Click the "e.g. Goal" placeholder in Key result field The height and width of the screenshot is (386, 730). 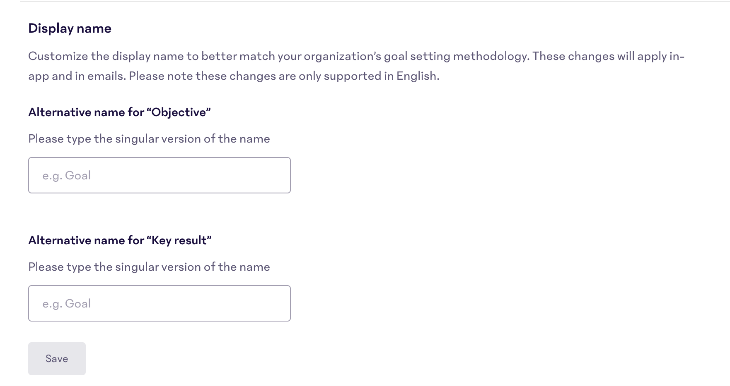tap(67, 304)
